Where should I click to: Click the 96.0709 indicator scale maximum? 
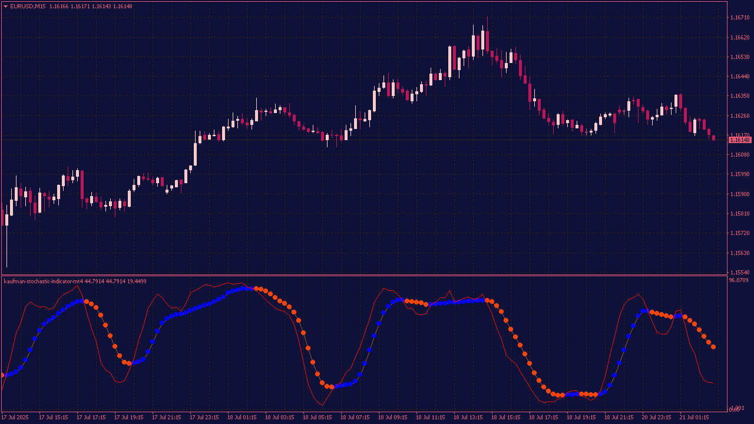coord(739,281)
